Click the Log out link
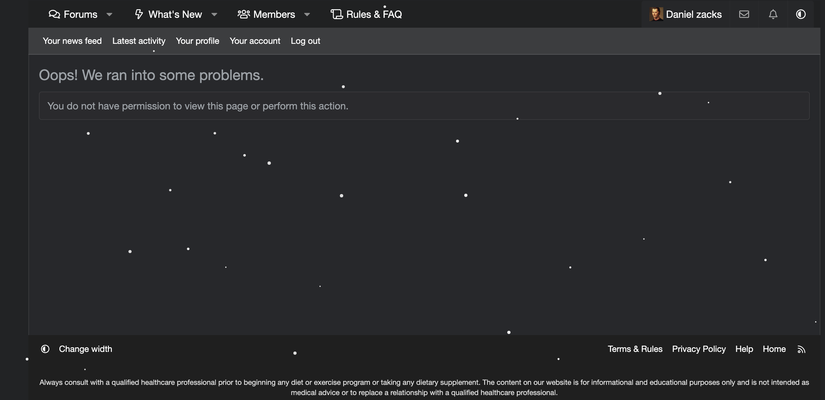 (x=305, y=41)
